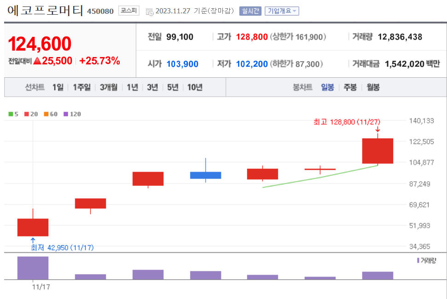The height and width of the screenshot is (299, 447).
Task: Select the 1일 line chart tab
Action: coord(58,87)
